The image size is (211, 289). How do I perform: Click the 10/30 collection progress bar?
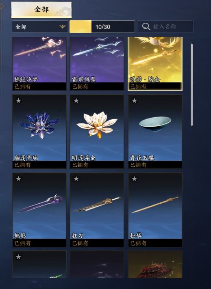coord(102,27)
